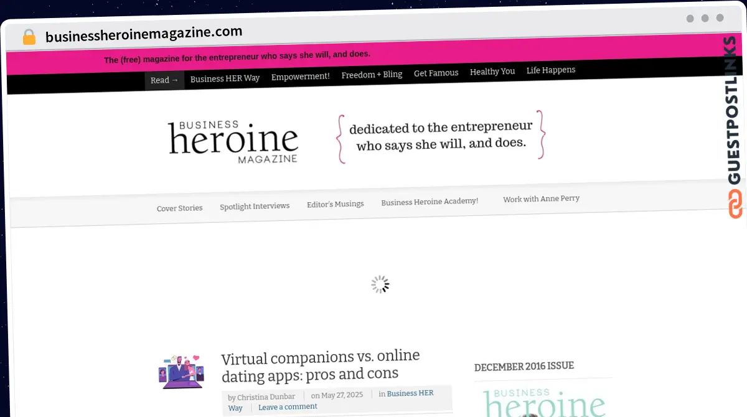Click the Business Heroine Magazine logo
The image size is (747, 417).
tap(233, 141)
